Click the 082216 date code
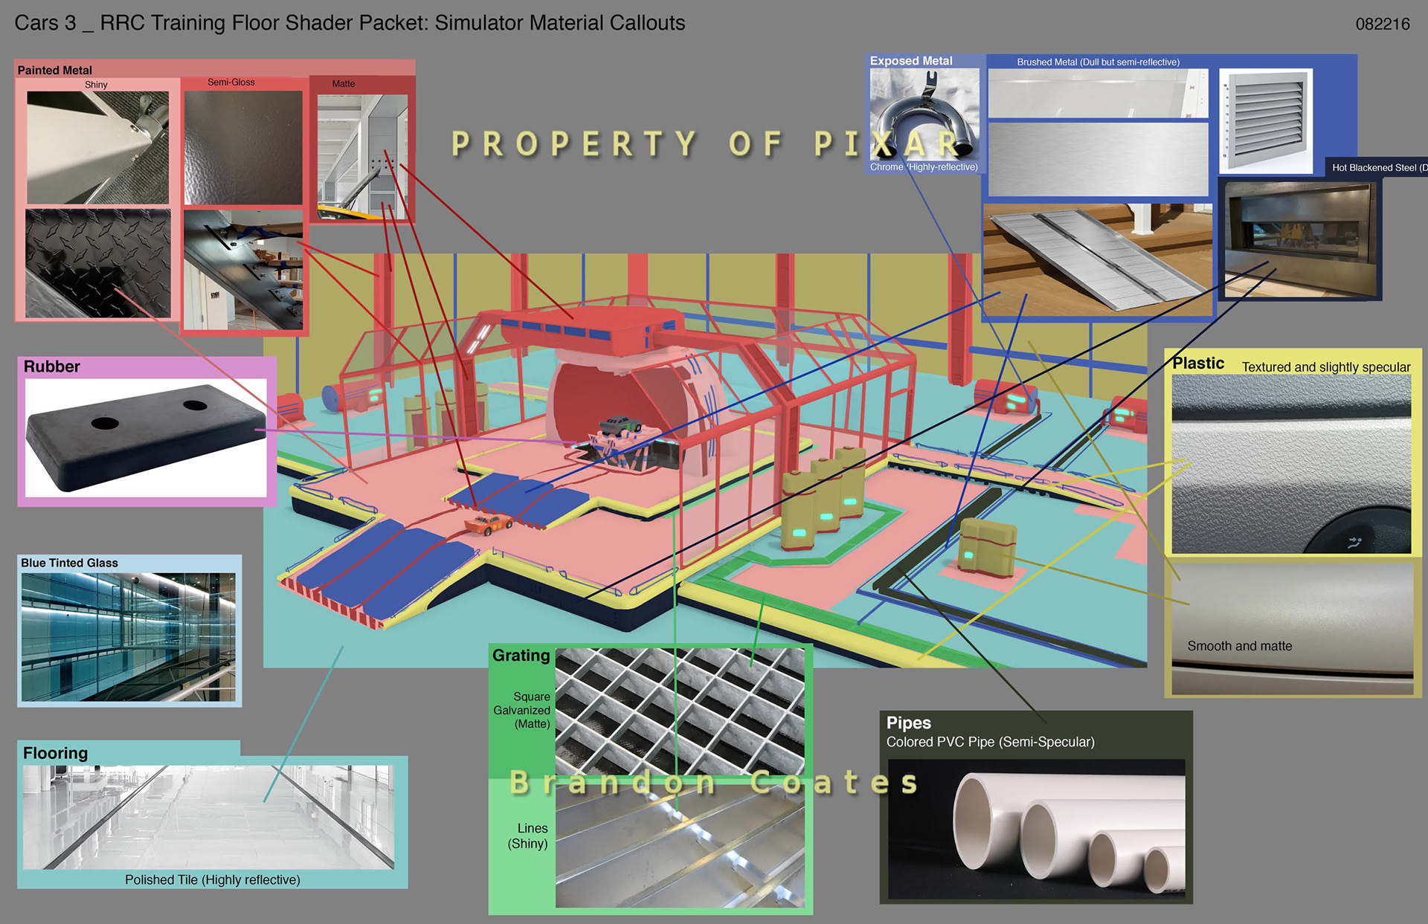 1383,24
